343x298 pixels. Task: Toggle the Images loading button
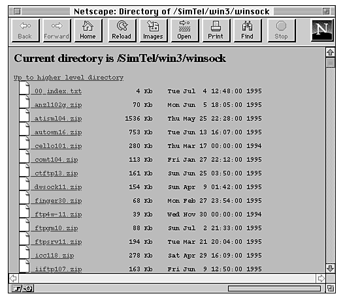(154, 31)
